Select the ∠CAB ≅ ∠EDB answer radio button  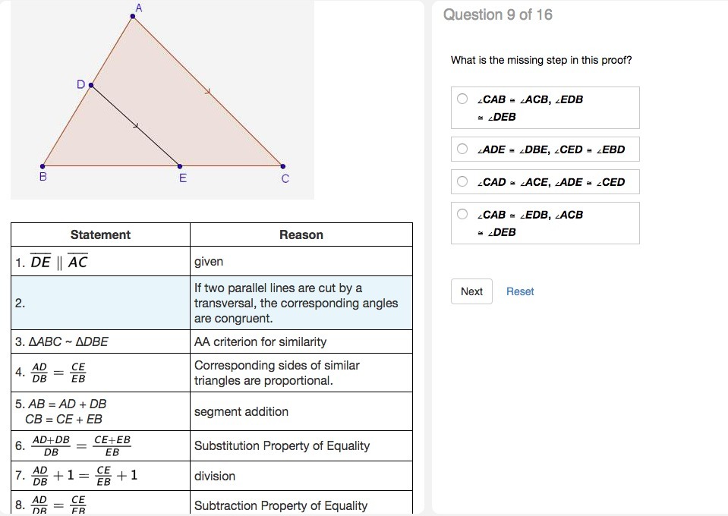tap(462, 214)
